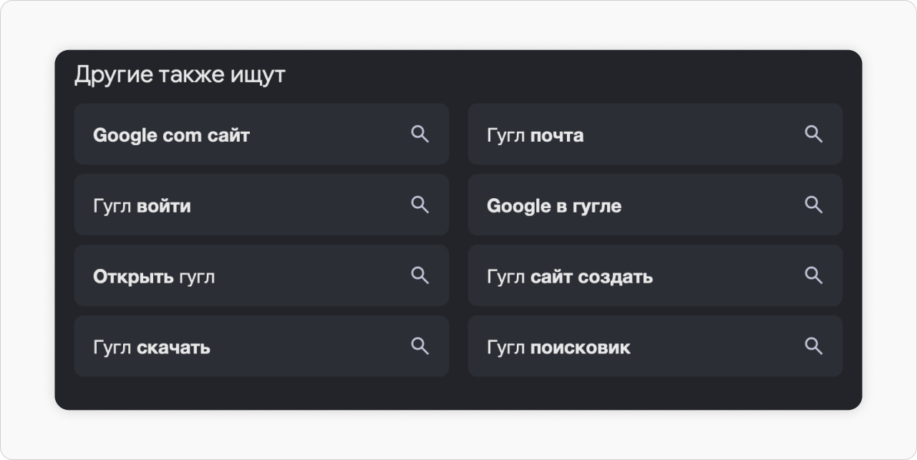Image resolution: width=917 pixels, height=460 pixels.
Task: Choose the "Гугл войти" related search
Action: (x=261, y=205)
